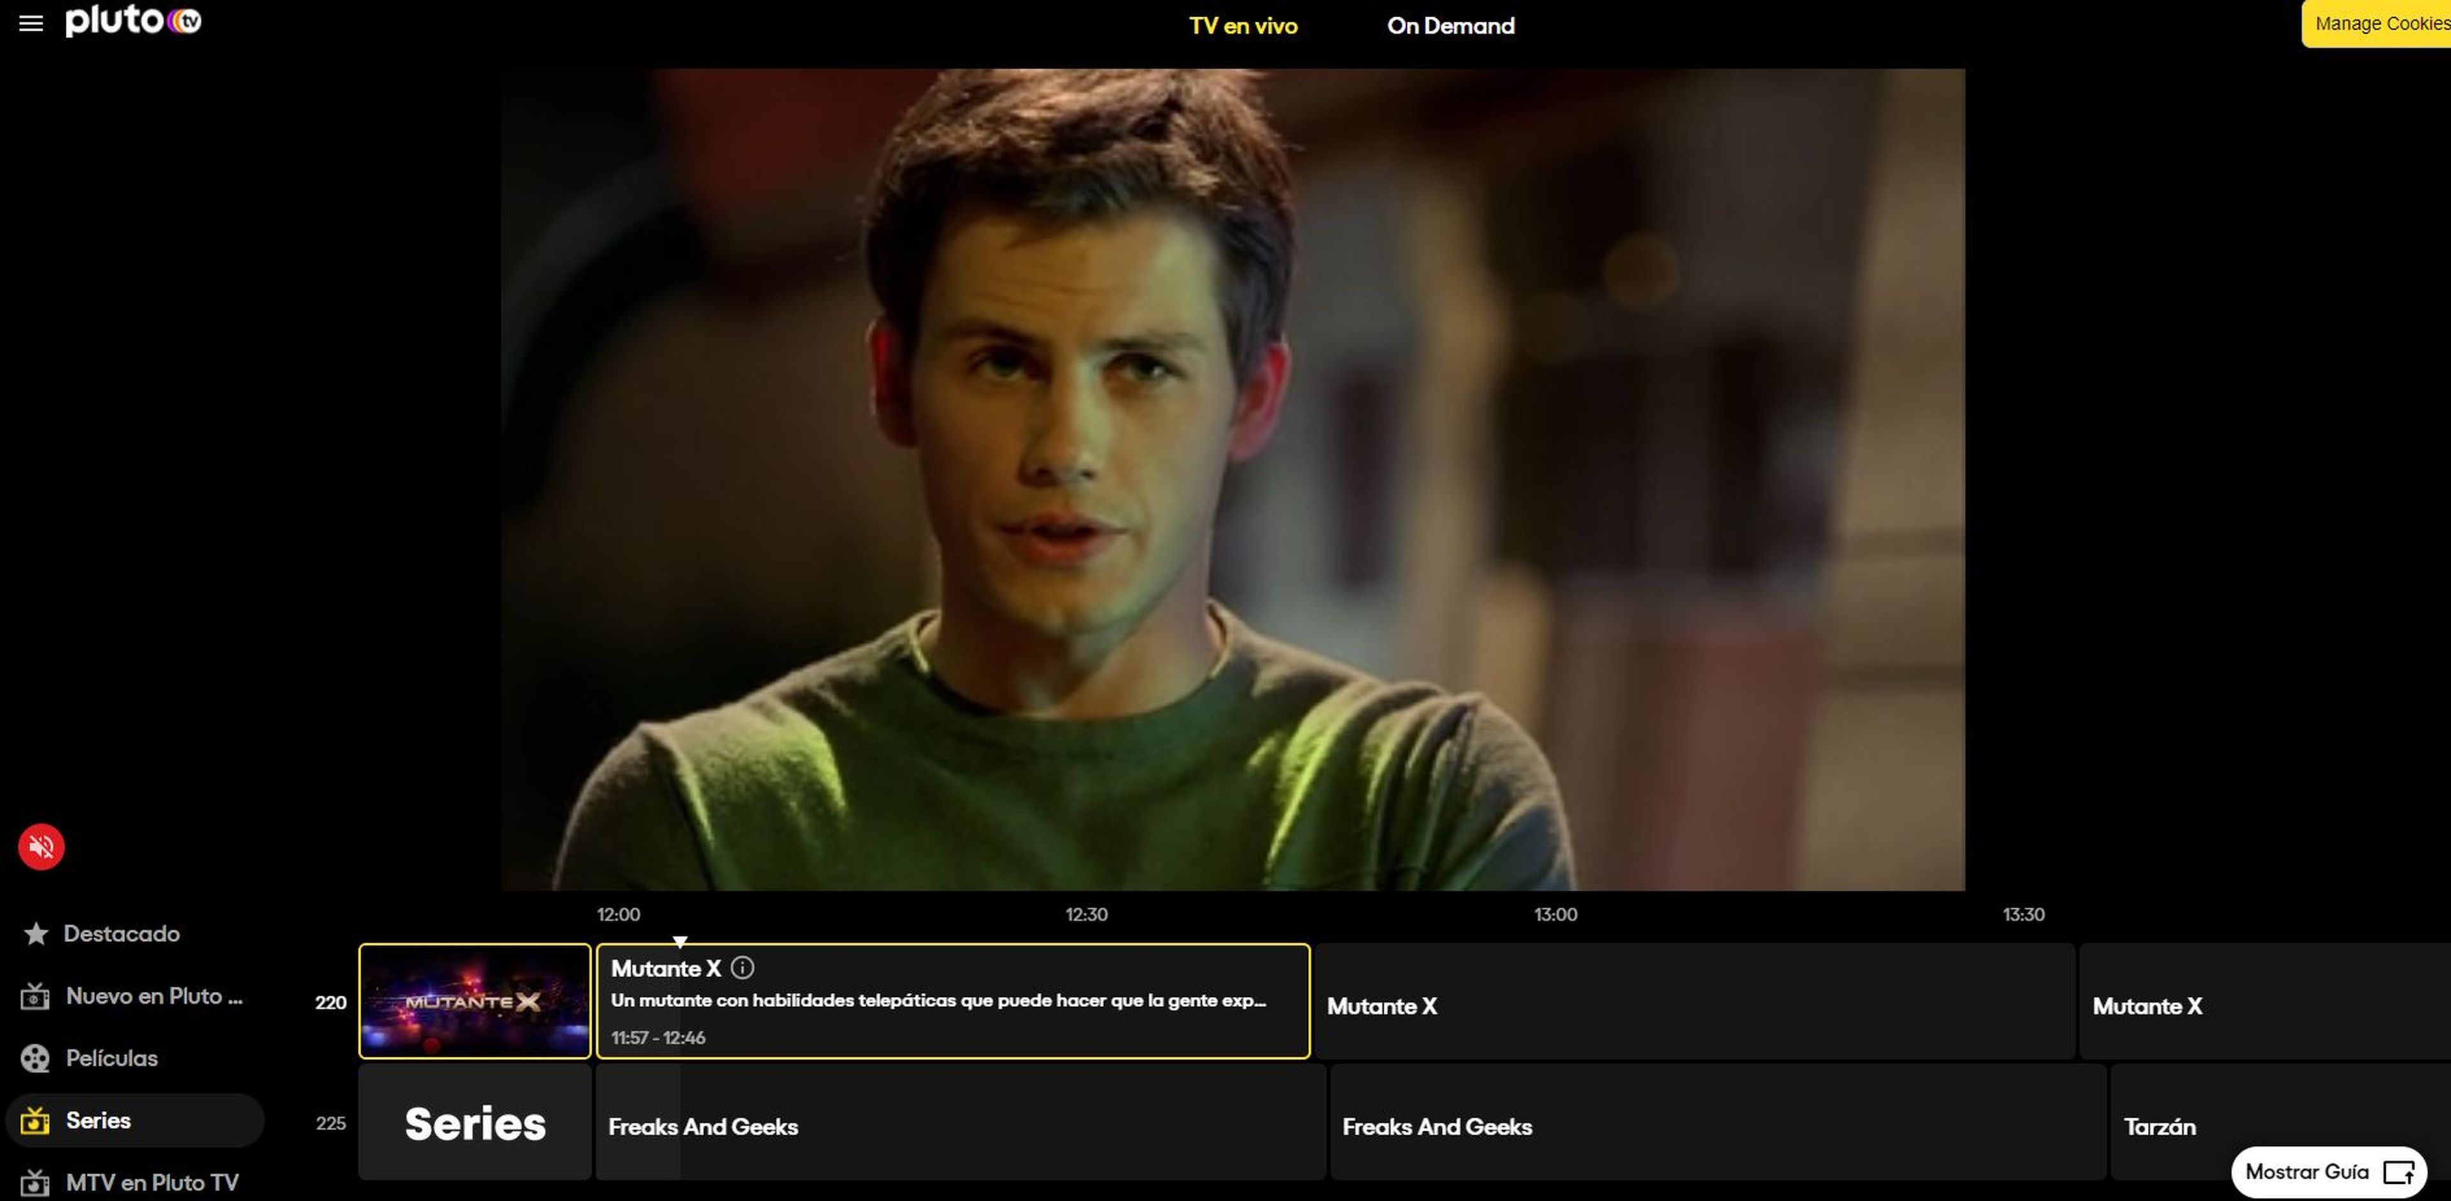
Task: Open Series channel 225 logo
Action: (474, 1123)
